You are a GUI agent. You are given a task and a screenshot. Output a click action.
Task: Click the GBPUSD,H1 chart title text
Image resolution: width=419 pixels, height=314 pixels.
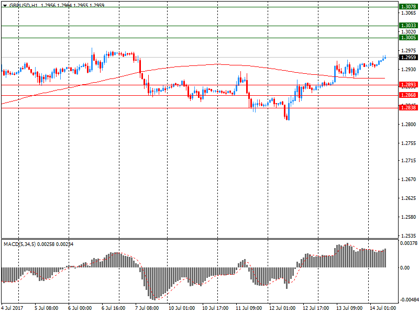[x=24, y=5]
